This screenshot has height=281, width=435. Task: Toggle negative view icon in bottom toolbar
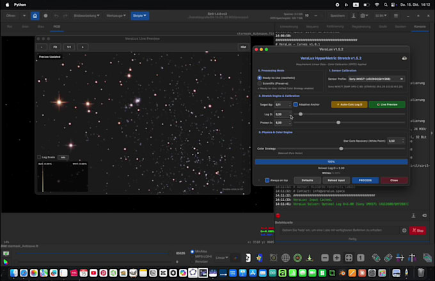click(x=248, y=258)
